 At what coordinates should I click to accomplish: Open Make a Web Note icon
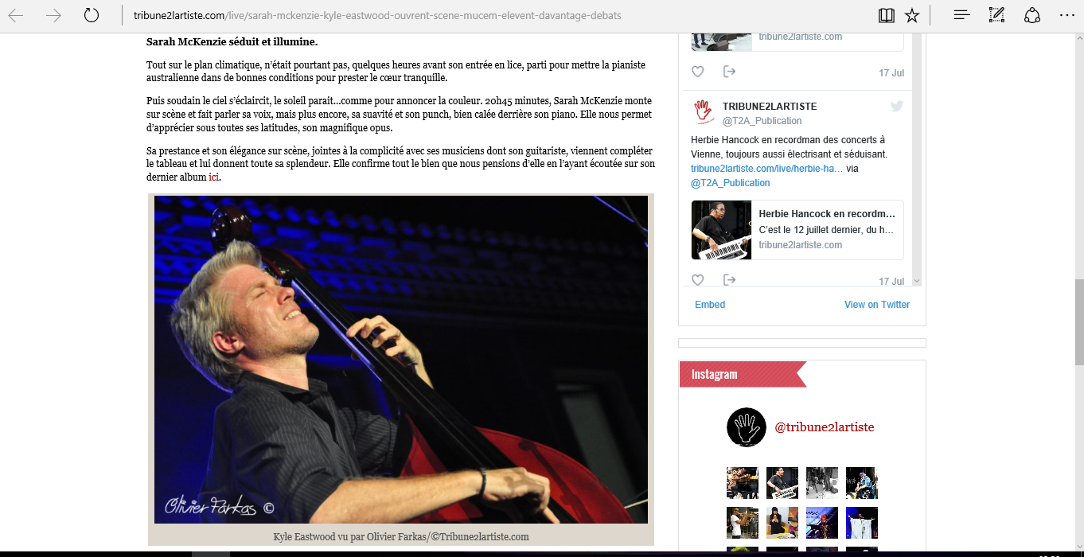[x=996, y=15]
